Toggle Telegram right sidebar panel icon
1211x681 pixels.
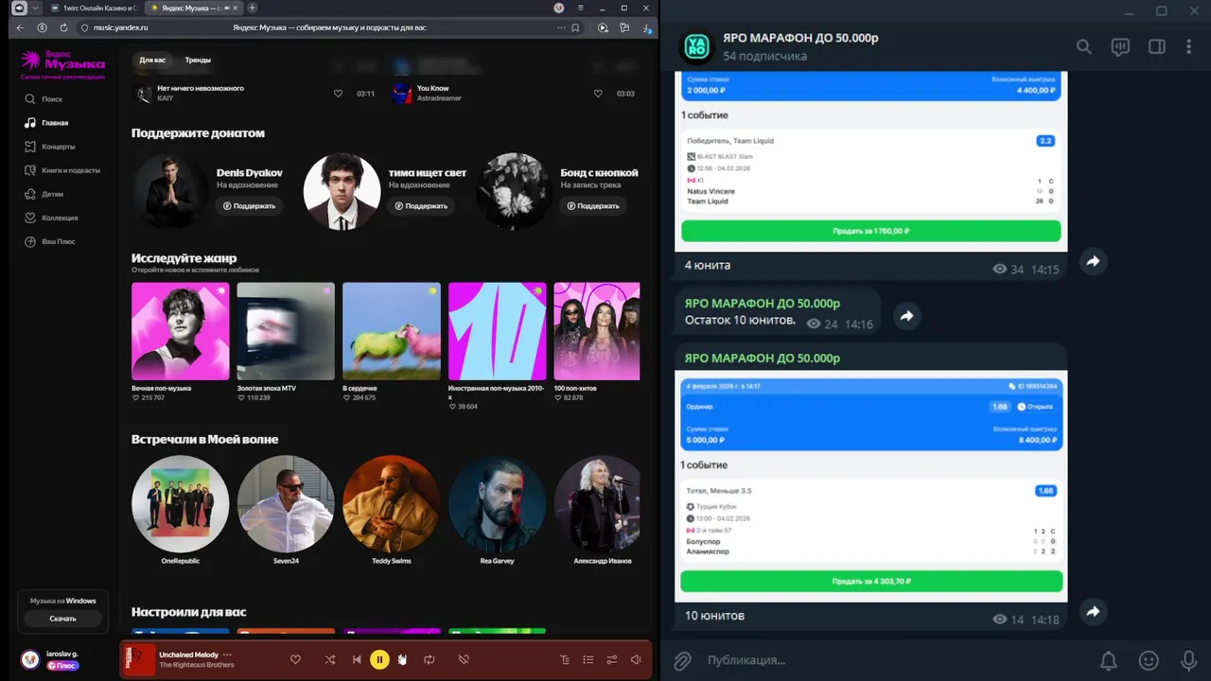pyautogui.click(x=1156, y=46)
